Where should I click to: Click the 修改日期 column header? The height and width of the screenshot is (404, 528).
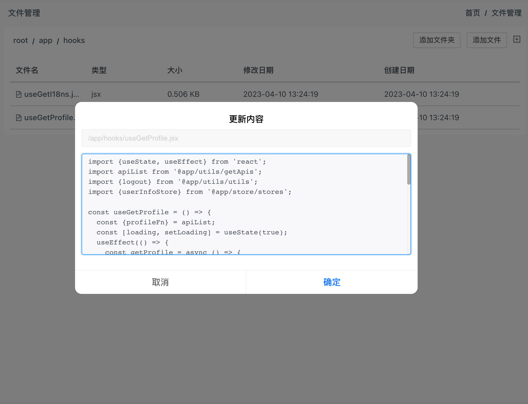pos(258,70)
